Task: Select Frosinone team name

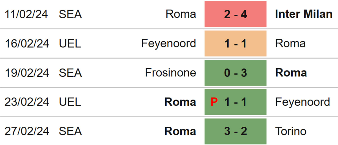Action: pos(170,73)
